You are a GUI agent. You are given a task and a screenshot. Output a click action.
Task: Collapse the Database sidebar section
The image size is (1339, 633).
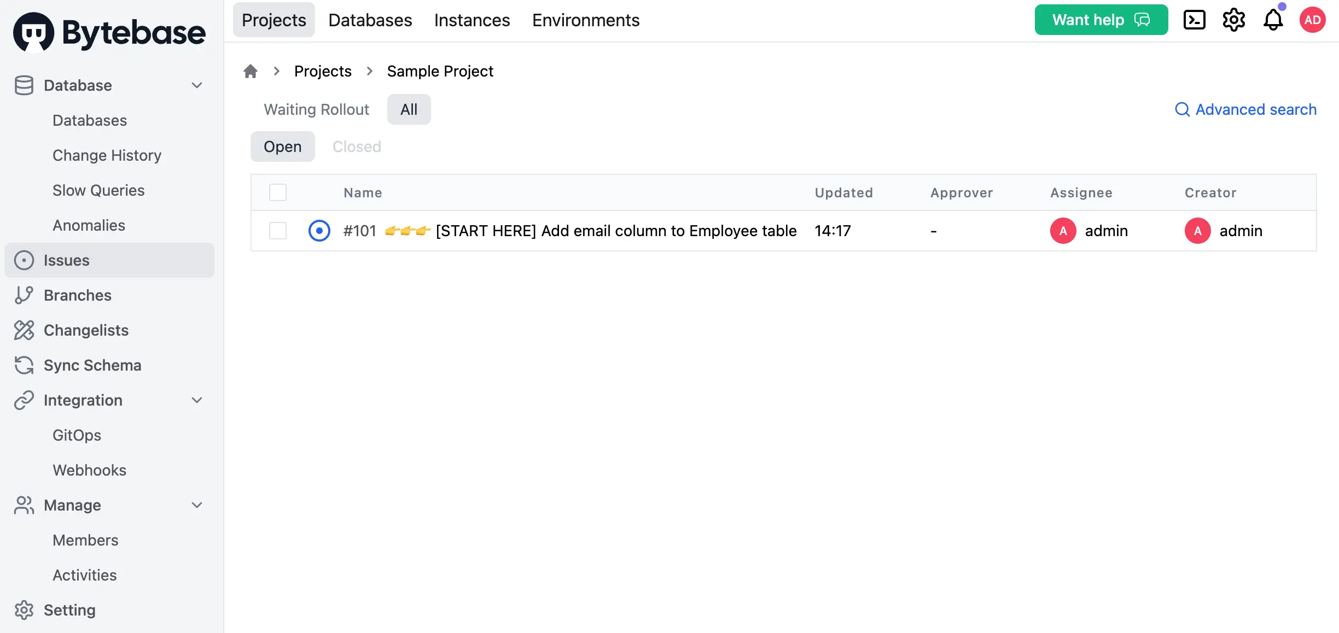pyautogui.click(x=197, y=85)
